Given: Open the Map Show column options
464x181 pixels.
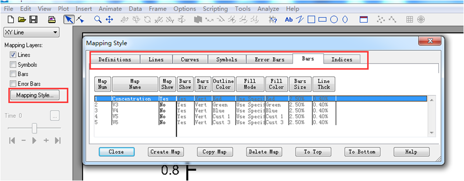Looking at the screenshot, I should coord(167,84).
